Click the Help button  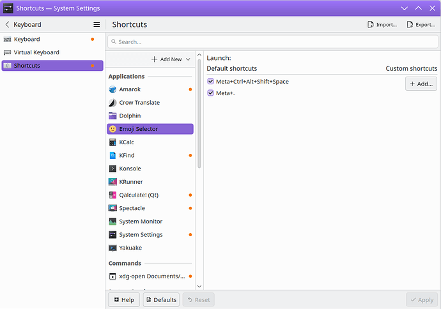click(124, 299)
